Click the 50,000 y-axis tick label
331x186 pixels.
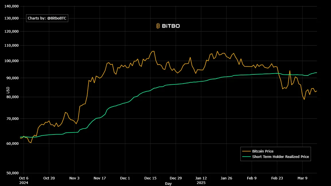13,173
